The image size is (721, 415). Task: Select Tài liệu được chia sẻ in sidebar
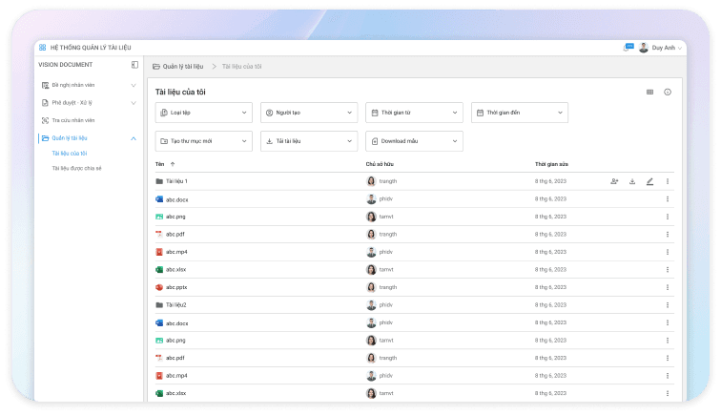[x=76, y=168]
